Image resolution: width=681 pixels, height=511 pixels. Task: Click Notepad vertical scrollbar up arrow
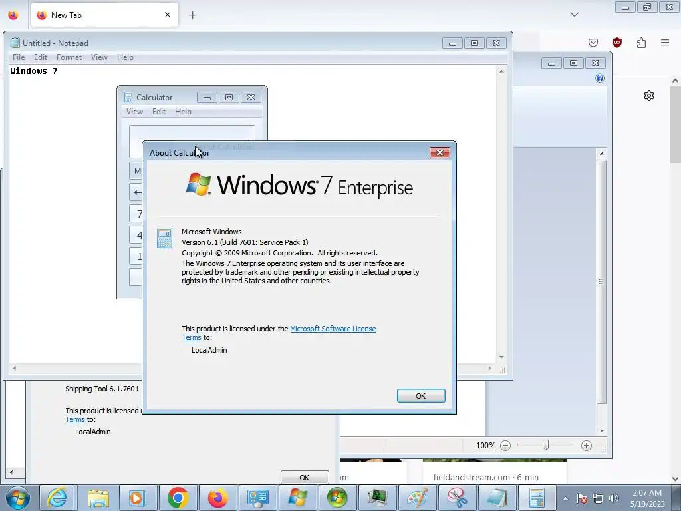501,71
